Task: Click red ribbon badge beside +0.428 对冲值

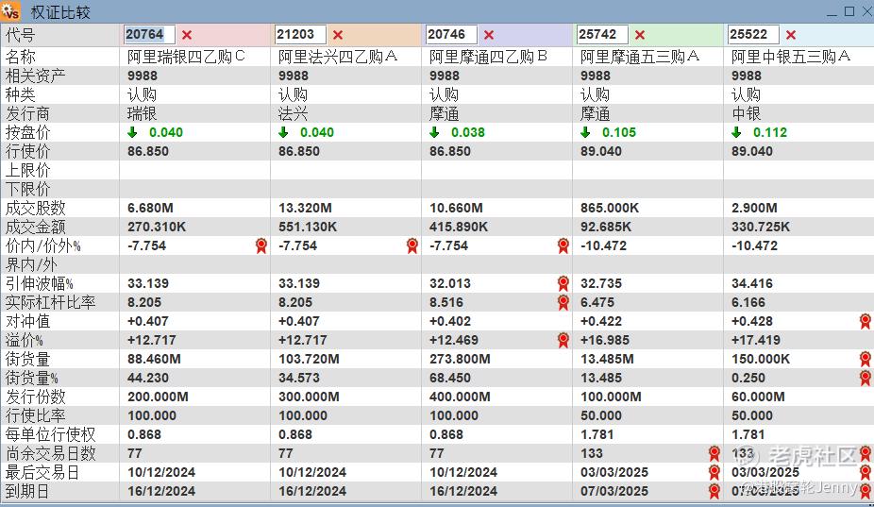Action: (866, 321)
